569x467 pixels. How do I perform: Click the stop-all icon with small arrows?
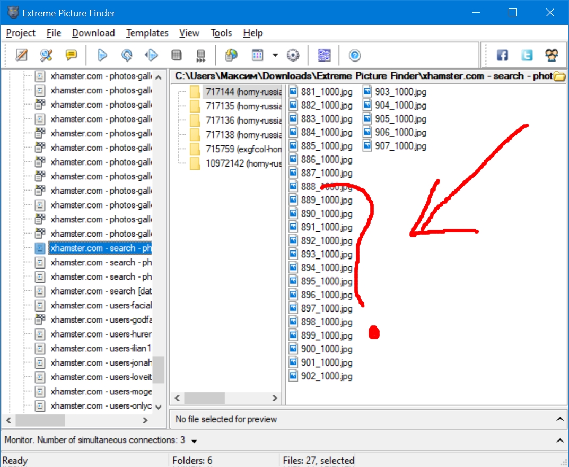[x=200, y=56]
